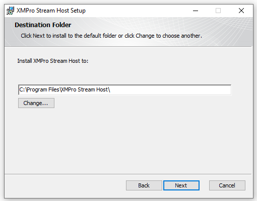This screenshot has width=257, height=201.
Task: Click the word "Change" in the header instruction
Action: click(145, 36)
